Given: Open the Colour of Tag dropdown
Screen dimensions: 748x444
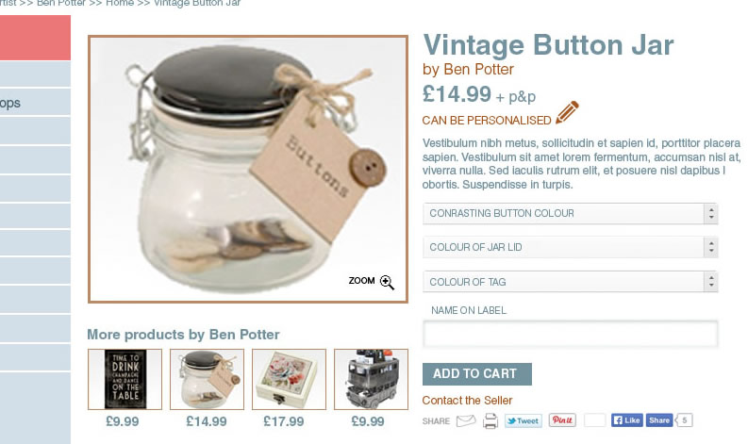Looking at the screenshot, I should [x=570, y=282].
